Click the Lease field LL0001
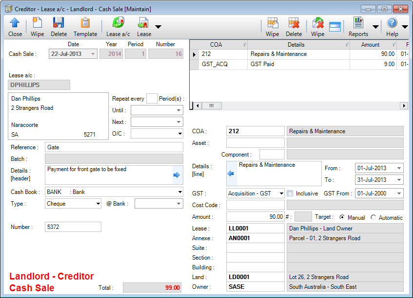Screen dimensions: 413x298 pos(255,228)
